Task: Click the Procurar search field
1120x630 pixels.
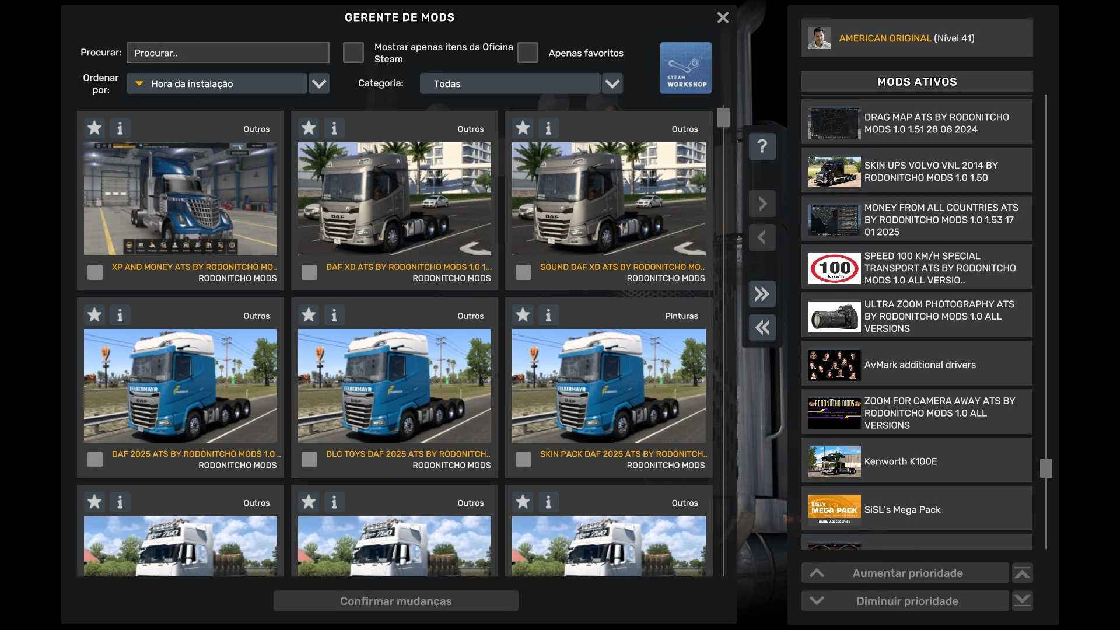Action: (228, 52)
